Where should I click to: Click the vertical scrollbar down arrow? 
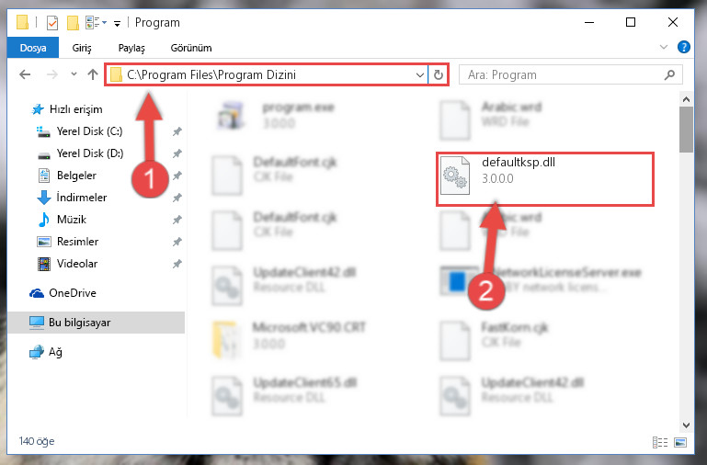coord(686,425)
